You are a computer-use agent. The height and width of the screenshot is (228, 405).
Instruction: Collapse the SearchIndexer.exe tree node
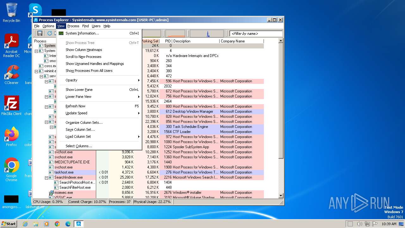click(47, 178)
